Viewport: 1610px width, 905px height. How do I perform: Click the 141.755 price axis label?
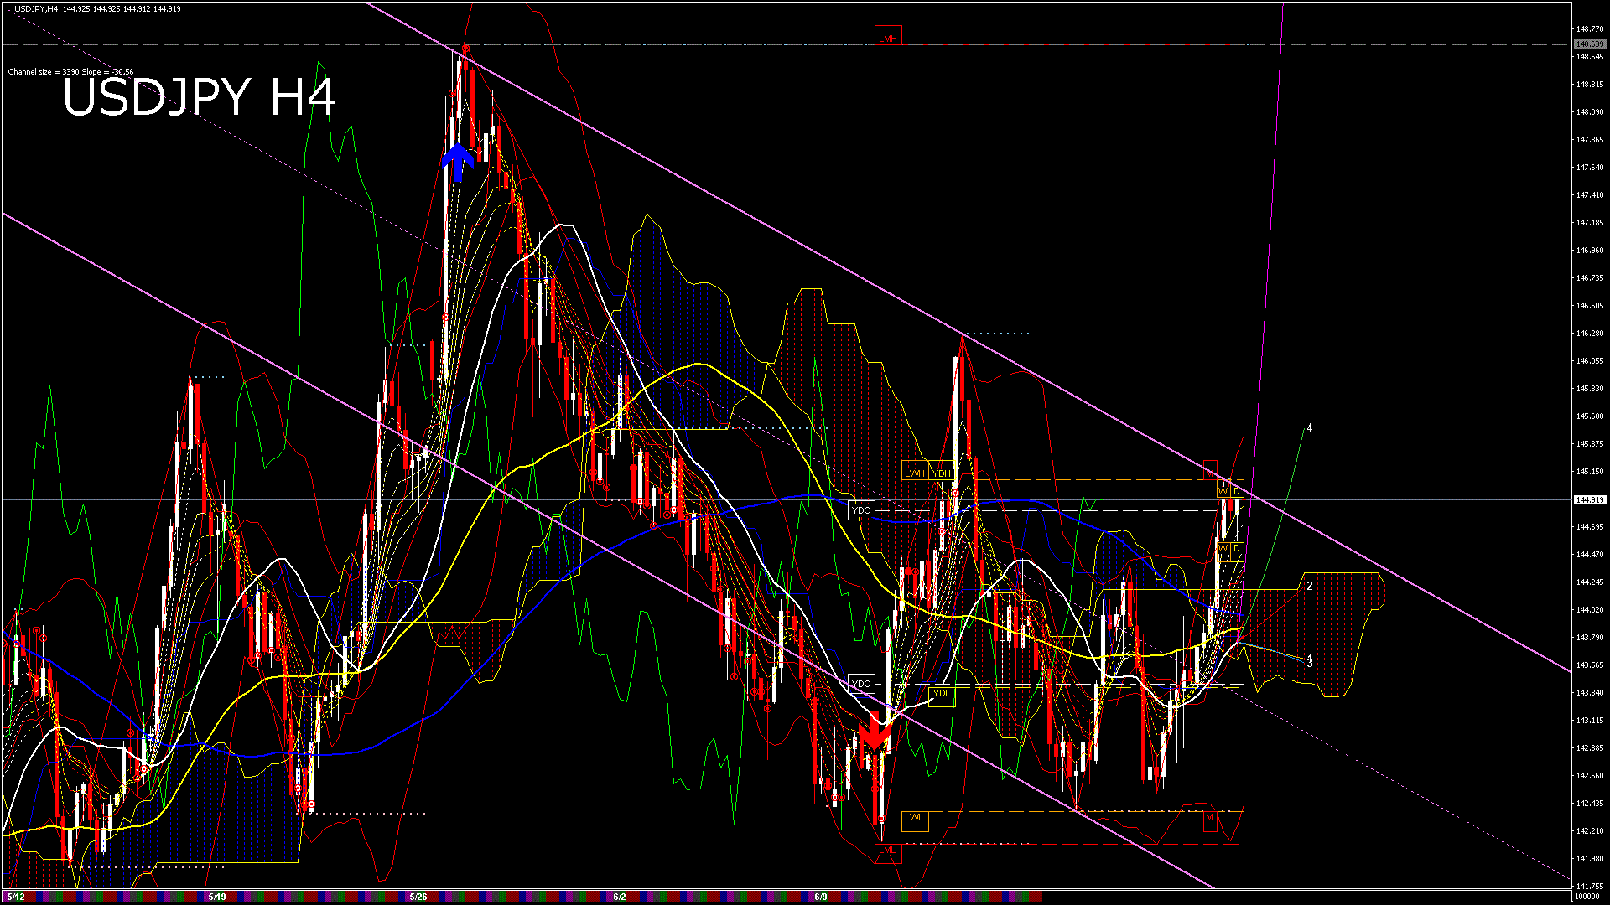(1590, 886)
